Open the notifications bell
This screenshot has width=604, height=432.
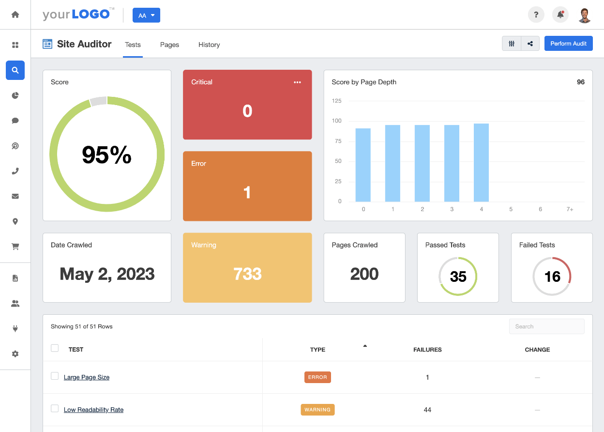[560, 15]
